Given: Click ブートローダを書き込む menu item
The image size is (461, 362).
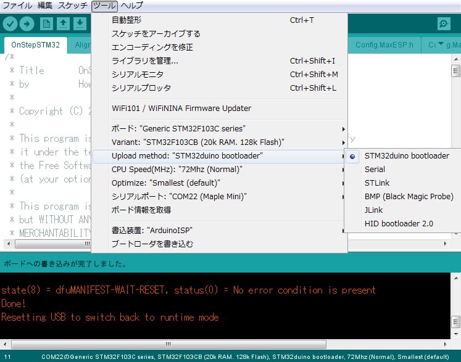Looking at the screenshot, I should 219,244.
